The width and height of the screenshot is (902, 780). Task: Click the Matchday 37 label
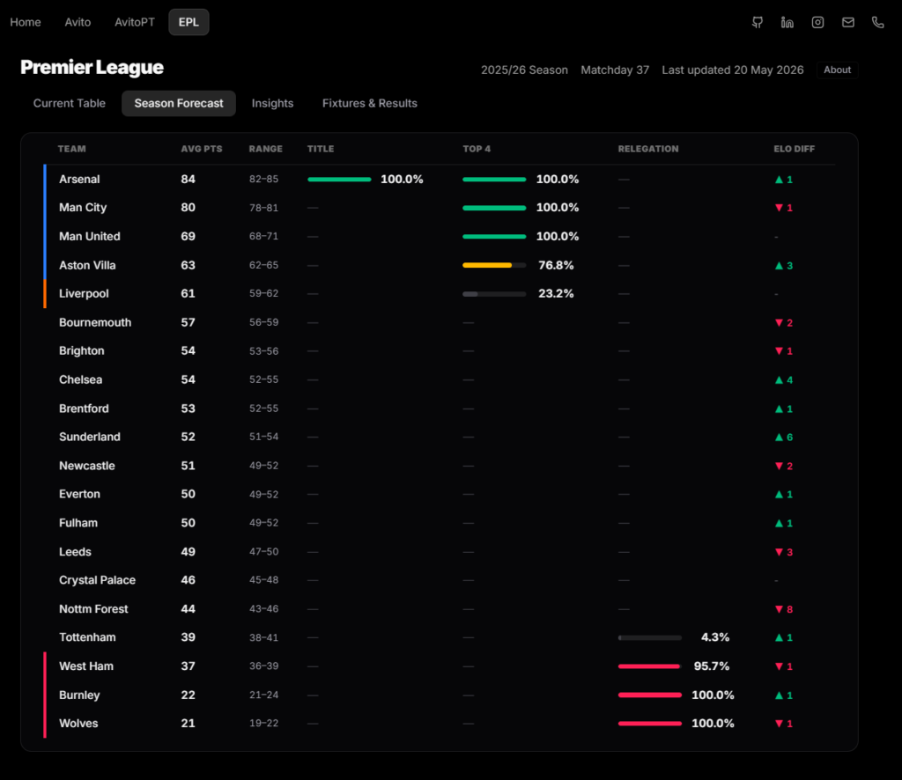pos(615,70)
